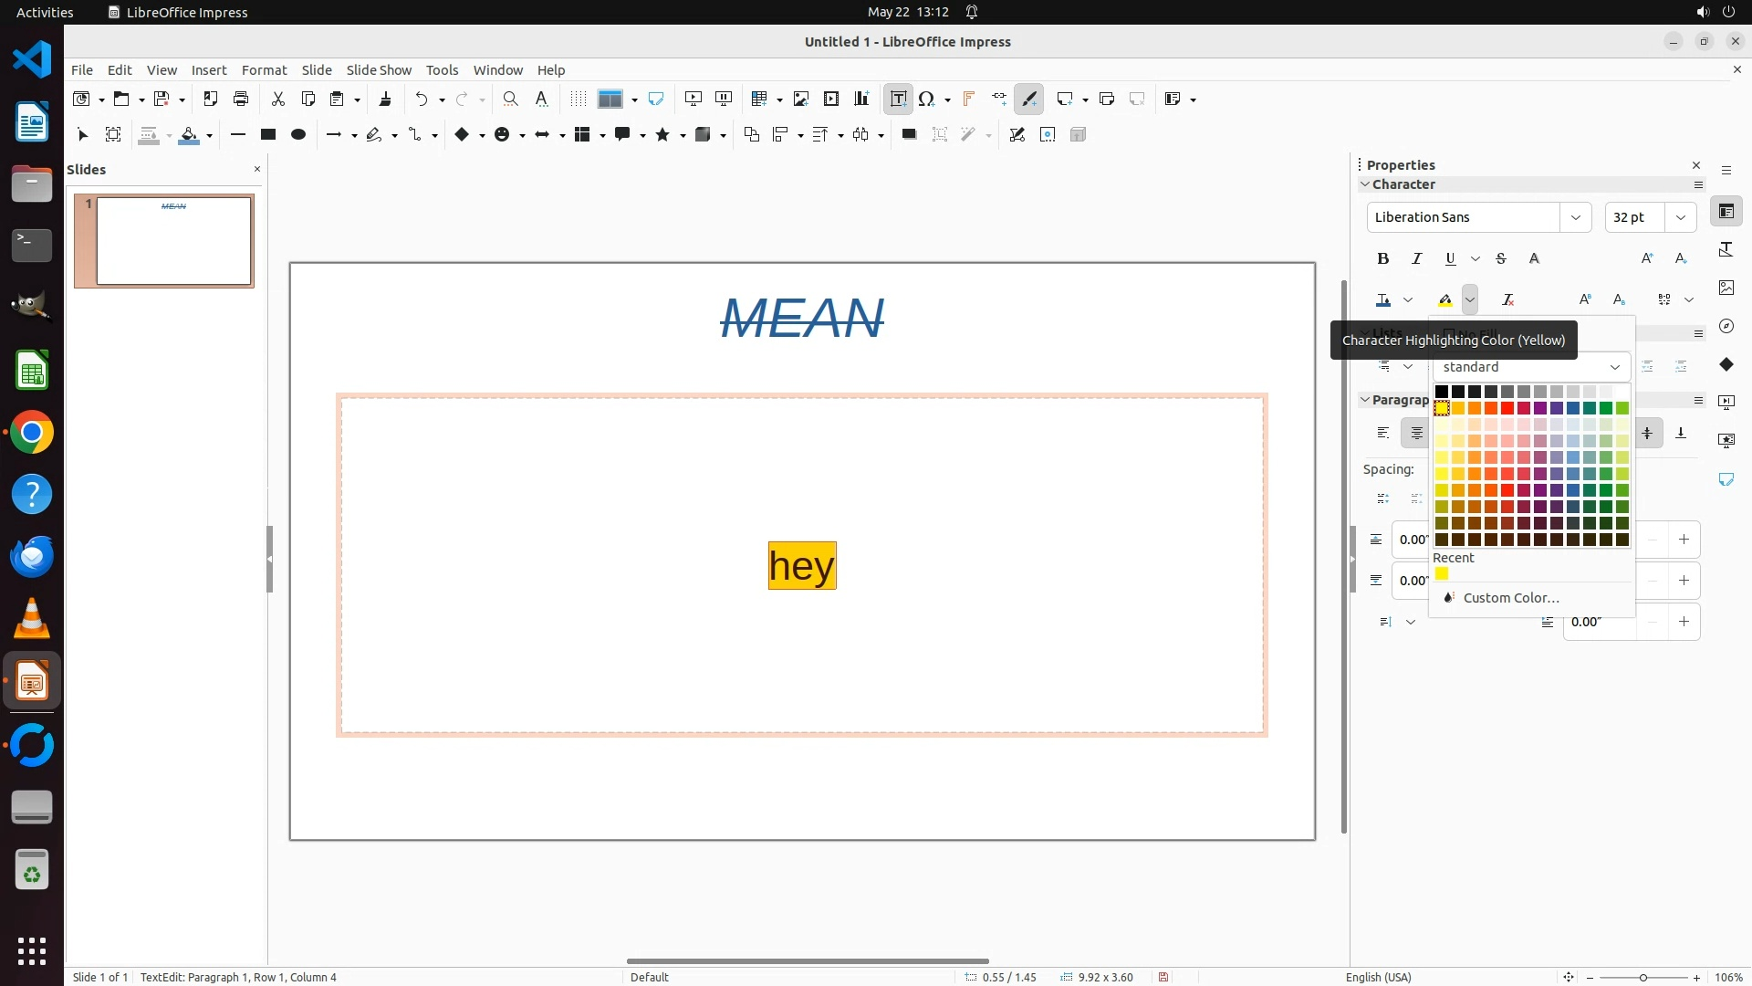
Task: Toggle Strikethrough in Character panel
Action: [x=1501, y=258]
